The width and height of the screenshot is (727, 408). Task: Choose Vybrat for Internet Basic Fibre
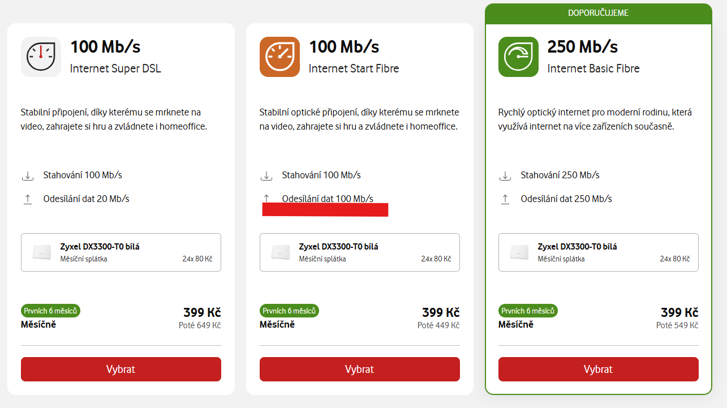(x=598, y=369)
